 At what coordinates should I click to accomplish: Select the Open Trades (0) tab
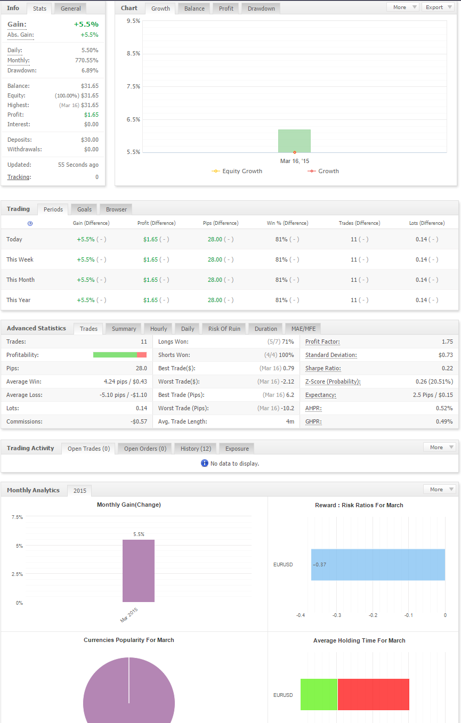88,449
